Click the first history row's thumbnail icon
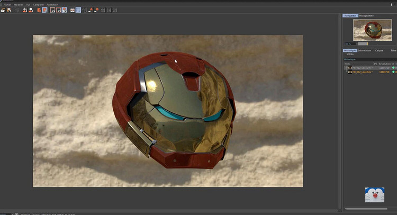Screen dimensions: 397x215 pos(350,68)
